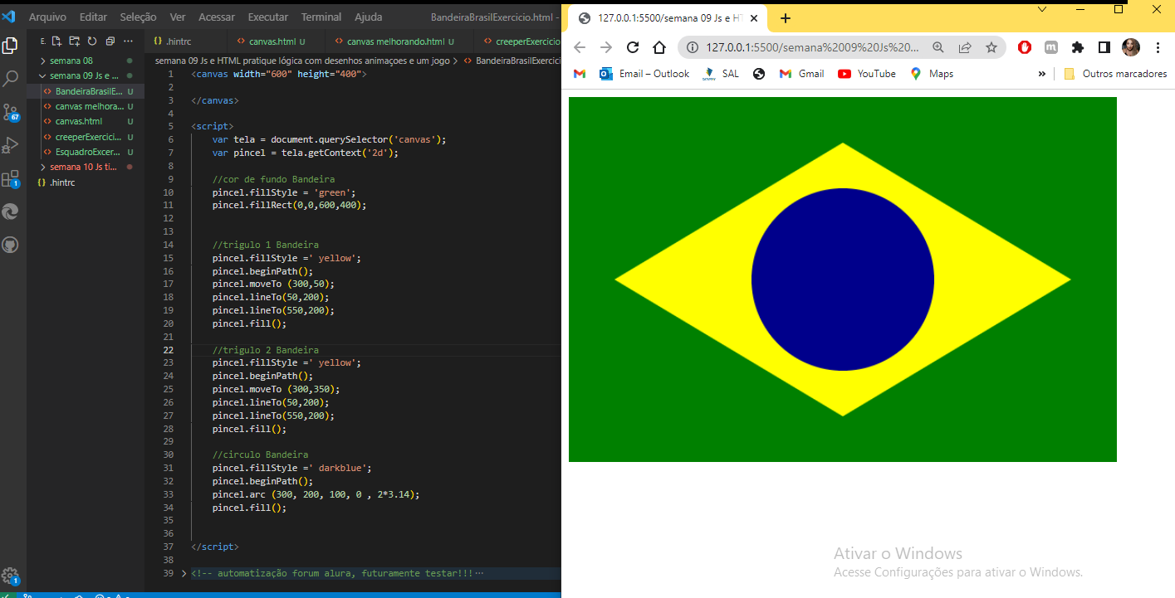This screenshot has width=1175, height=598.
Task: Open the Terminal menu
Action: pyautogui.click(x=321, y=17)
